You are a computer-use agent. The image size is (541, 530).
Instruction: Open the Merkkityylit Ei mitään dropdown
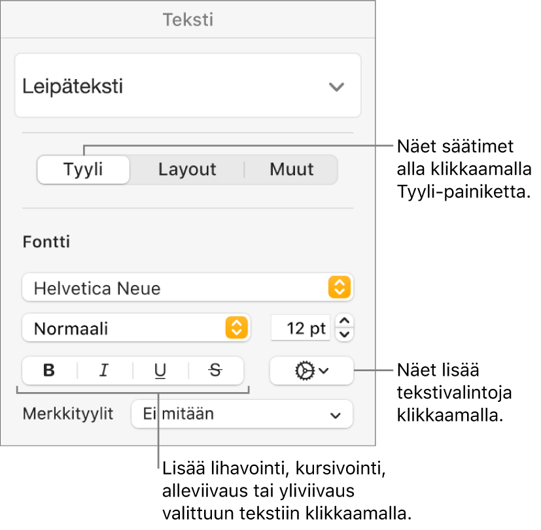point(242,414)
